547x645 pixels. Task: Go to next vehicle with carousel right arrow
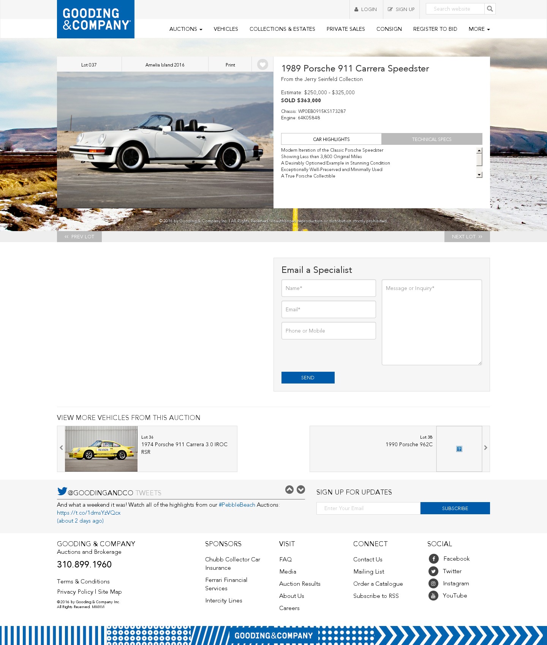486,448
